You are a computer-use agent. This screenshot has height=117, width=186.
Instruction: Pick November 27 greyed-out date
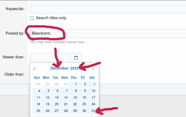click(x=38, y=84)
